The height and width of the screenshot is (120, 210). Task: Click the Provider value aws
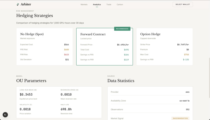click(187, 92)
